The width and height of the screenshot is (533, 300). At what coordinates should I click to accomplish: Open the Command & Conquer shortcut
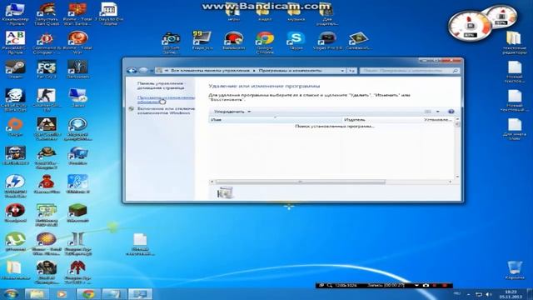click(x=47, y=42)
